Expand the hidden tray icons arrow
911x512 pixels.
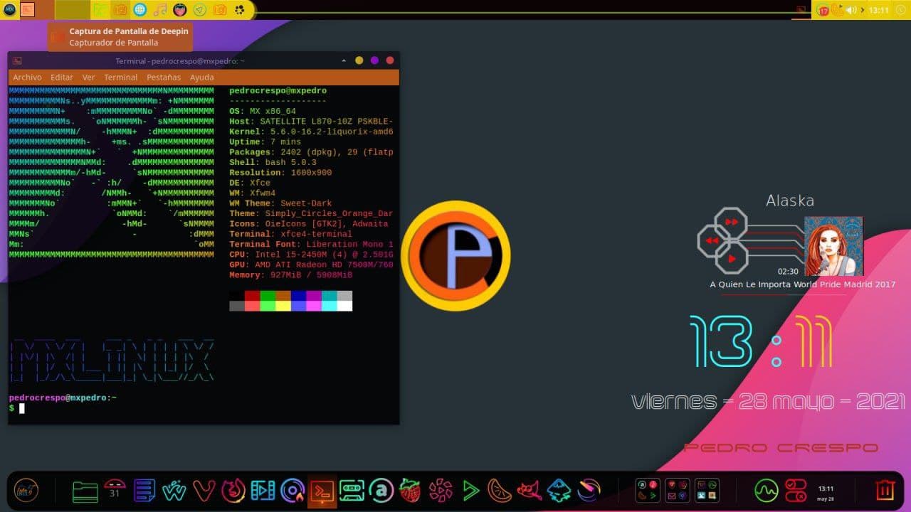tap(863, 10)
